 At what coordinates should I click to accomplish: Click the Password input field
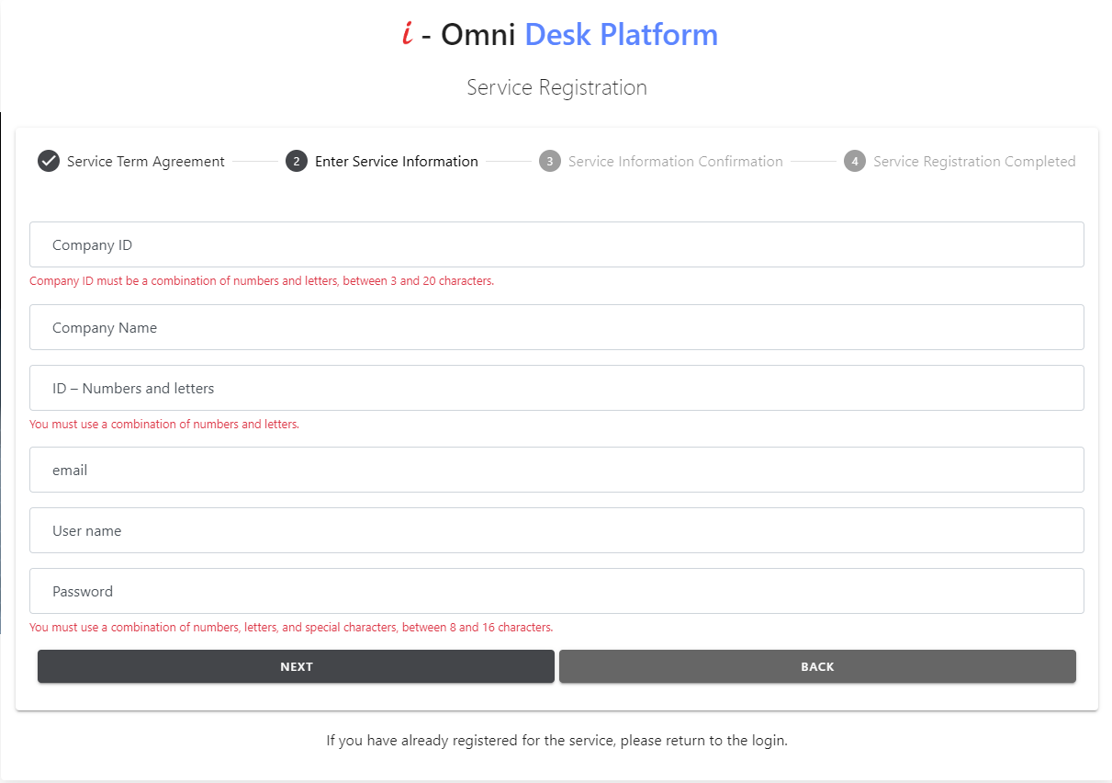pos(556,591)
